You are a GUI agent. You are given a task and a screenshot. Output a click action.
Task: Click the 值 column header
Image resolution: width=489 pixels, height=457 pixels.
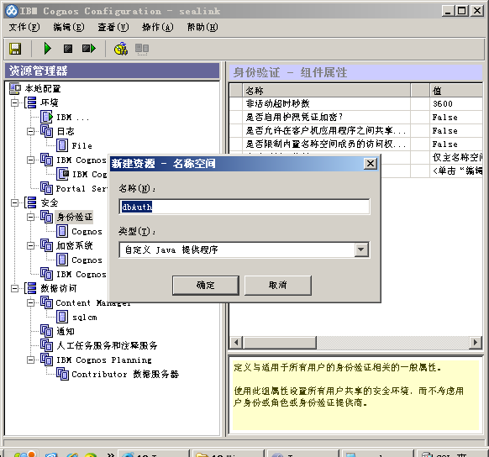click(x=456, y=91)
